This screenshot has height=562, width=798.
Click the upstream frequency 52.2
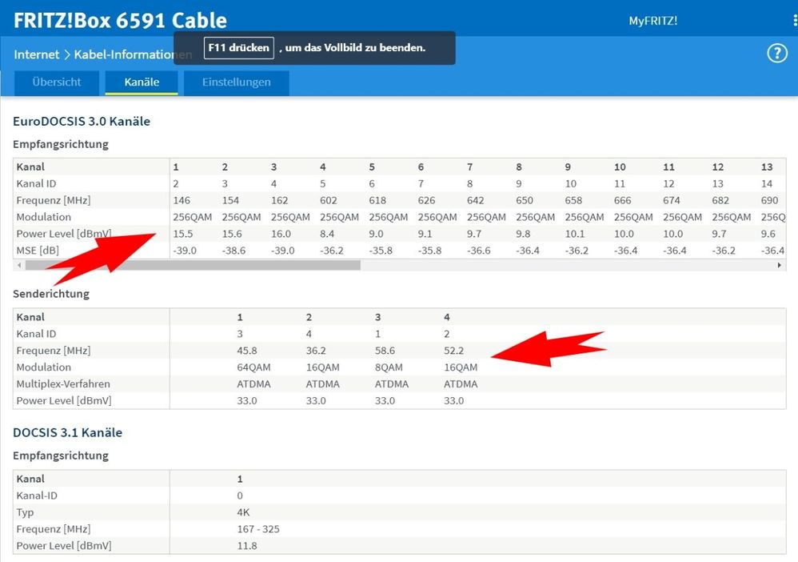(453, 351)
